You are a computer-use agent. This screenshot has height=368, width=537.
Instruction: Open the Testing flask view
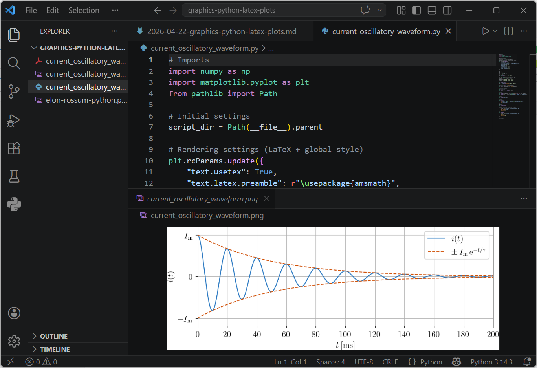pos(14,176)
